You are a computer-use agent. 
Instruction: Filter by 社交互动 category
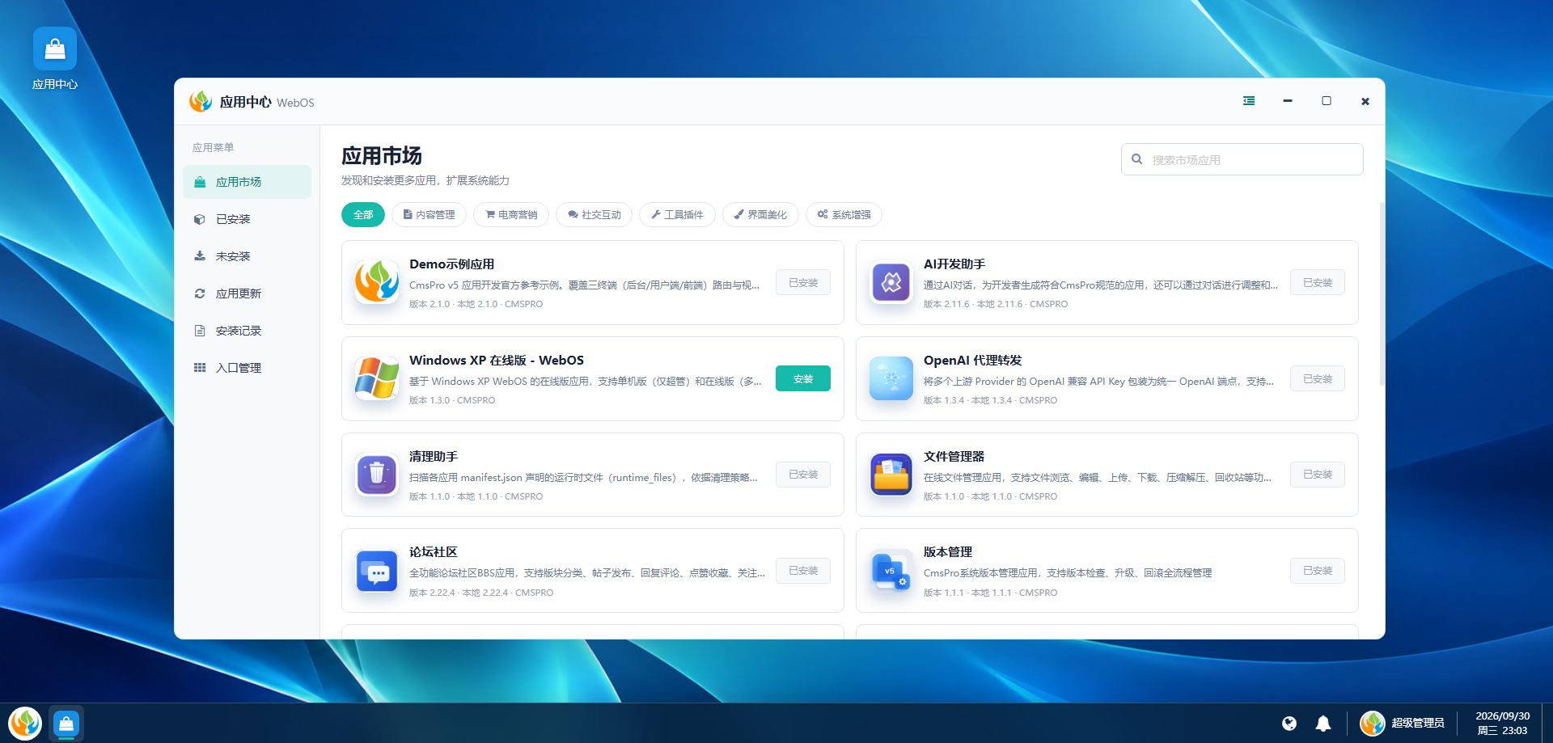point(594,215)
